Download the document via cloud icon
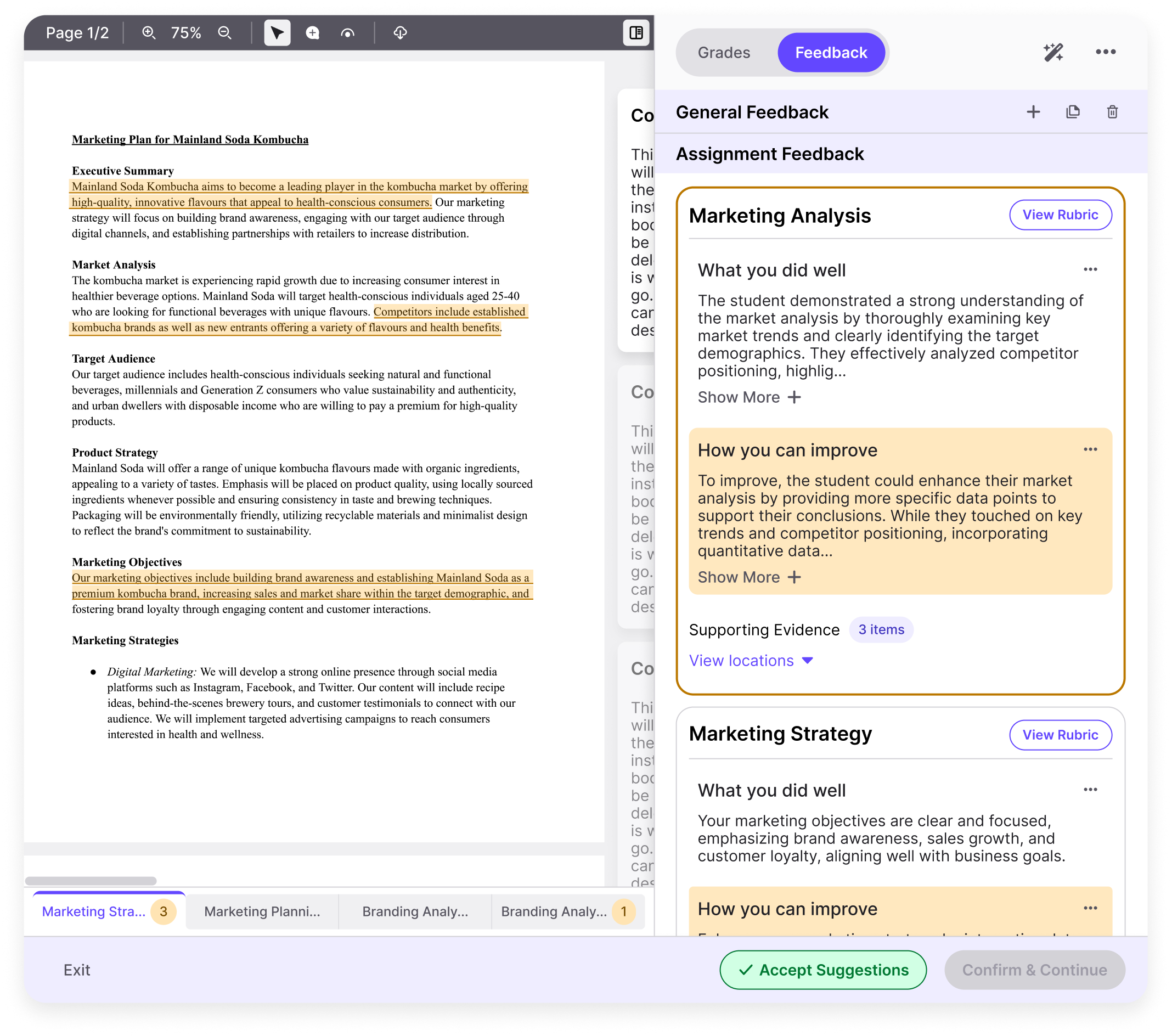Screen dimensions: 1172x1036 click(400, 33)
